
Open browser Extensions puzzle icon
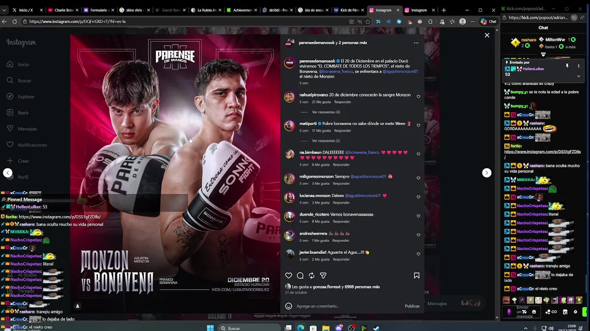pyautogui.click(x=430, y=22)
